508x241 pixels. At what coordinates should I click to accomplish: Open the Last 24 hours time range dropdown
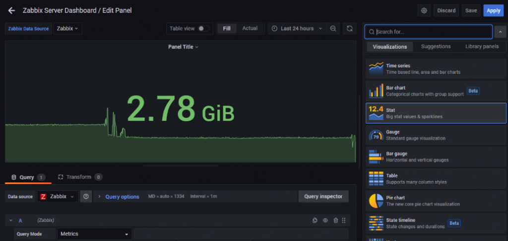[297, 28]
